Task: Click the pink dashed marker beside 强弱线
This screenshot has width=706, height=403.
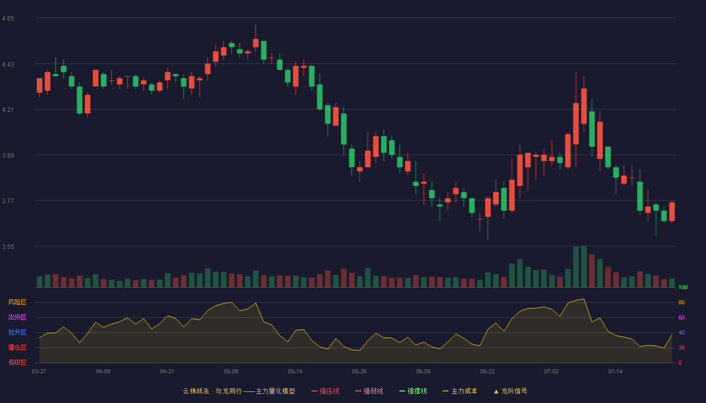Action: coord(358,391)
